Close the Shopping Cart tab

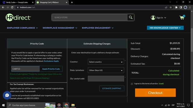coord(66,2)
